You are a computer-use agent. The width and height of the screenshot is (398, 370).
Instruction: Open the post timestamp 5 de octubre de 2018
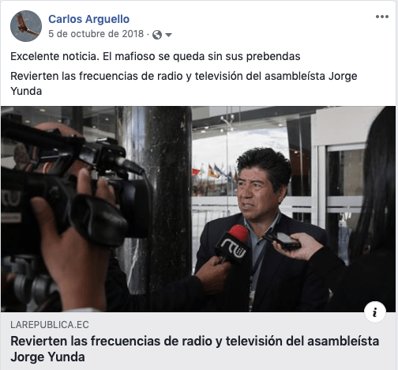(x=96, y=34)
